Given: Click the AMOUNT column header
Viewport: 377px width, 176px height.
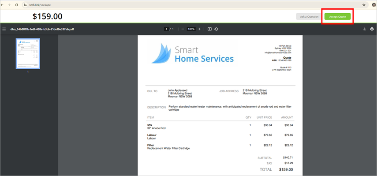Looking at the screenshot, I should pos(287,118).
